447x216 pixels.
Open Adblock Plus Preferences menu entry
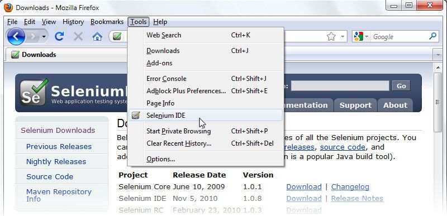point(205,91)
